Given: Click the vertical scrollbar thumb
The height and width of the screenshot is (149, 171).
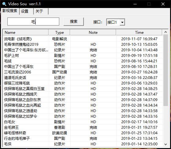Looking at the screenshot, I should click(165, 70).
